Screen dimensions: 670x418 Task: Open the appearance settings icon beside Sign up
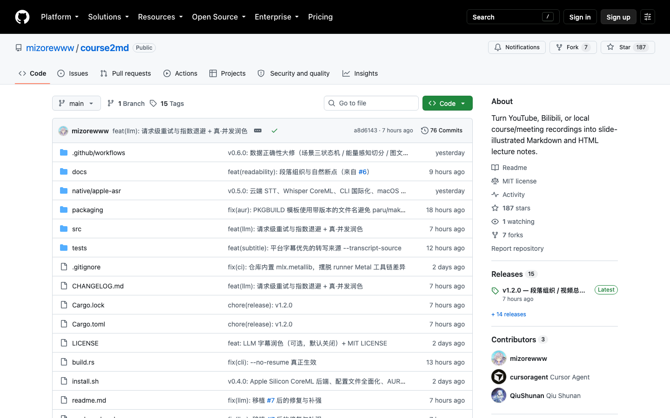[x=648, y=17]
